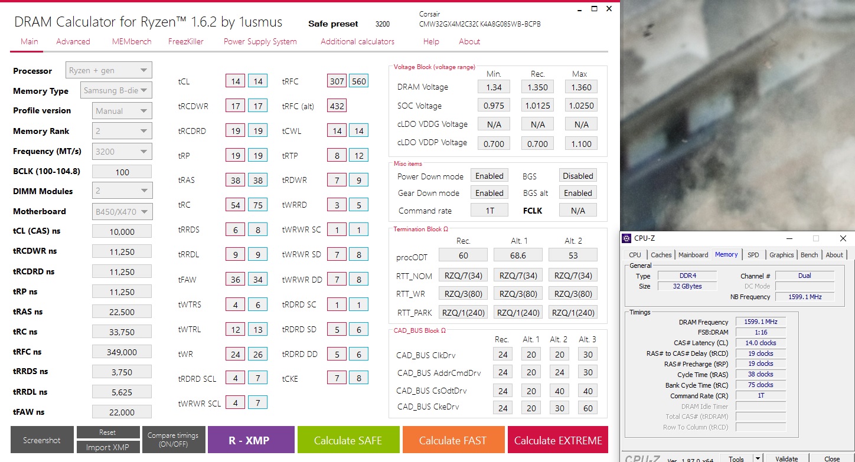This screenshot has width=855, height=462.
Task: Open the Memory Type dropdown
Action: pyautogui.click(x=116, y=90)
